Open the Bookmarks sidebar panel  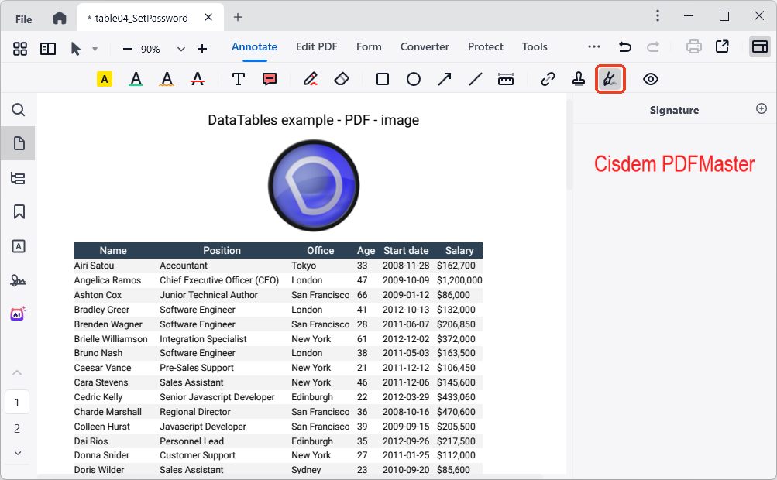tap(19, 211)
